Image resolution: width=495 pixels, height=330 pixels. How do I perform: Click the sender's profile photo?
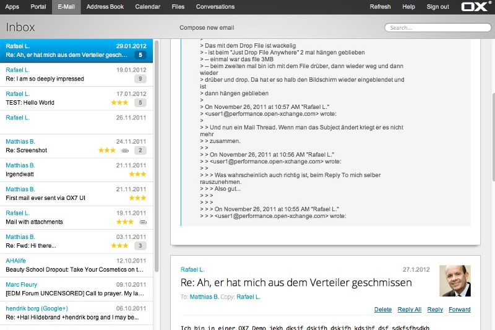455,280
